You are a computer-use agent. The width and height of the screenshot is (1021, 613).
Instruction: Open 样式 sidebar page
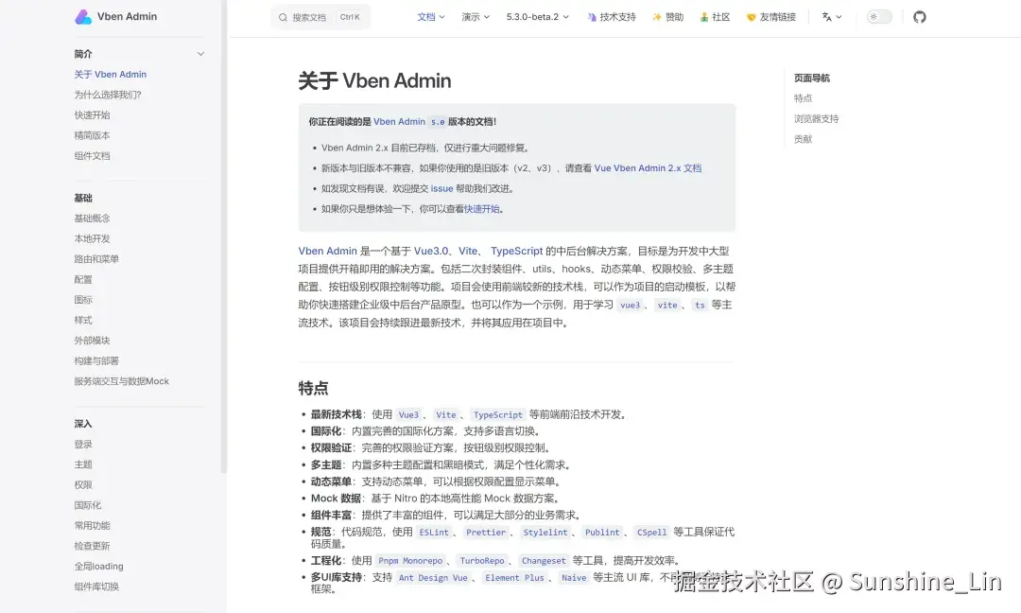coord(82,320)
